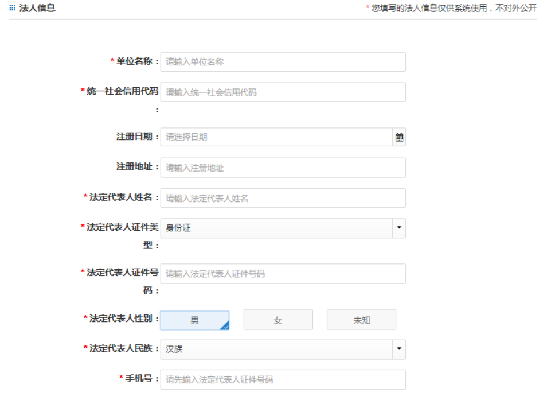Focus the 法定代表人姓名 input field

click(283, 198)
